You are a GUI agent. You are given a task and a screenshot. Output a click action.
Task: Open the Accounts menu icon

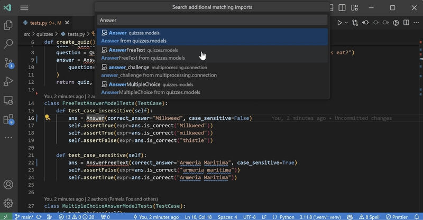pyautogui.click(x=8, y=185)
